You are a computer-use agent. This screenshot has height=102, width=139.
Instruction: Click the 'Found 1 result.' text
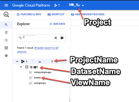pos(26,48)
